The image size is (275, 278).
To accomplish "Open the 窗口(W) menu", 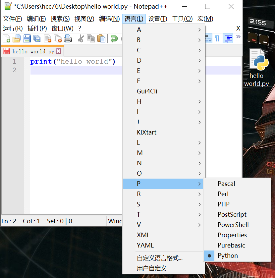I will pyautogui.click(x=62, y=28).
